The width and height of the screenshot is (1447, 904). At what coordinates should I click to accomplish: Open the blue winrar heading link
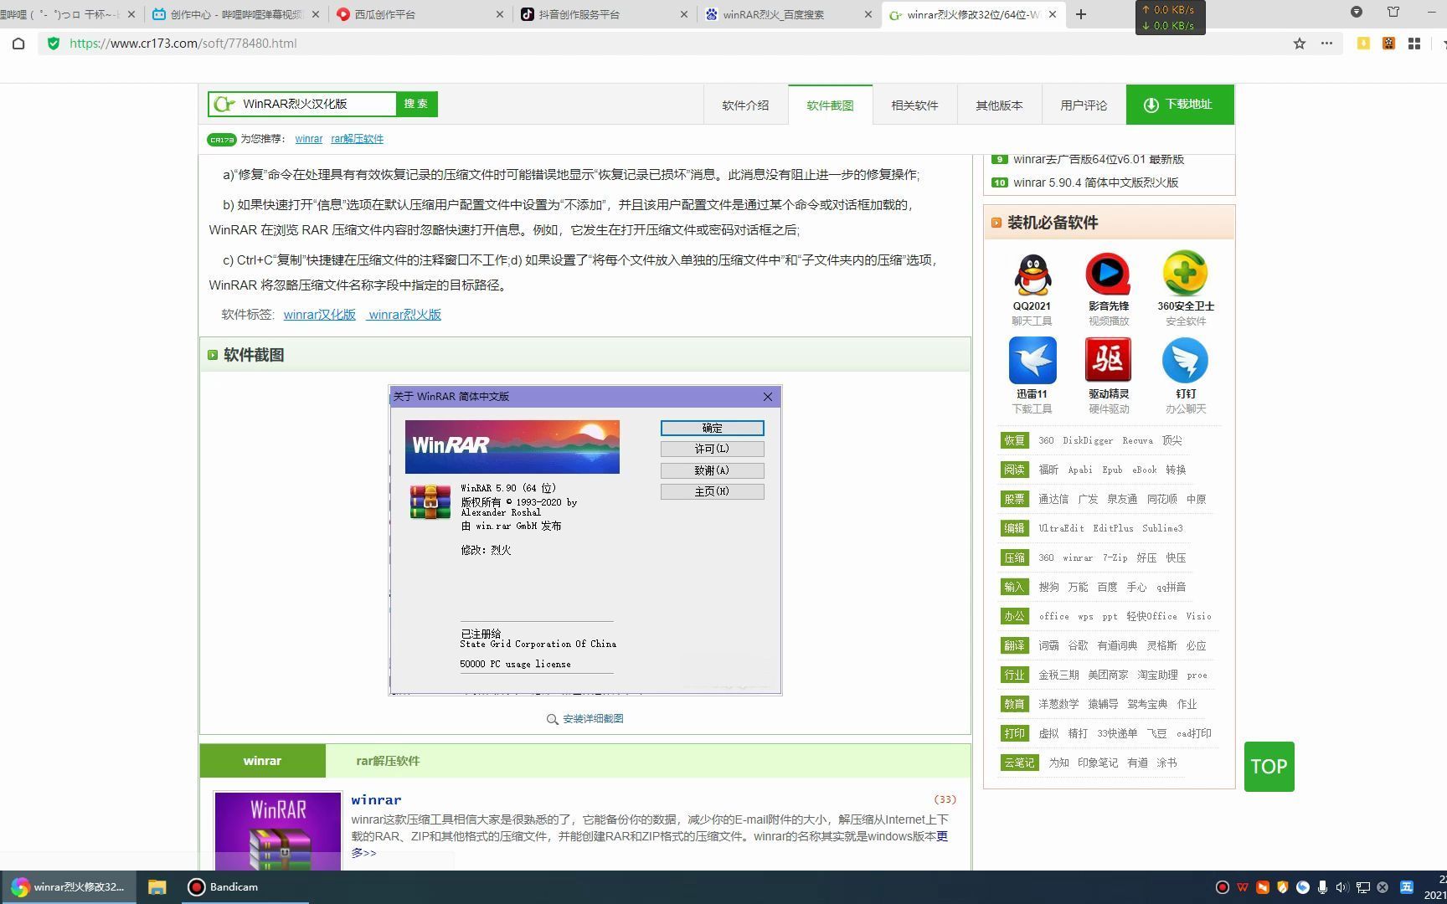[376, 800]
